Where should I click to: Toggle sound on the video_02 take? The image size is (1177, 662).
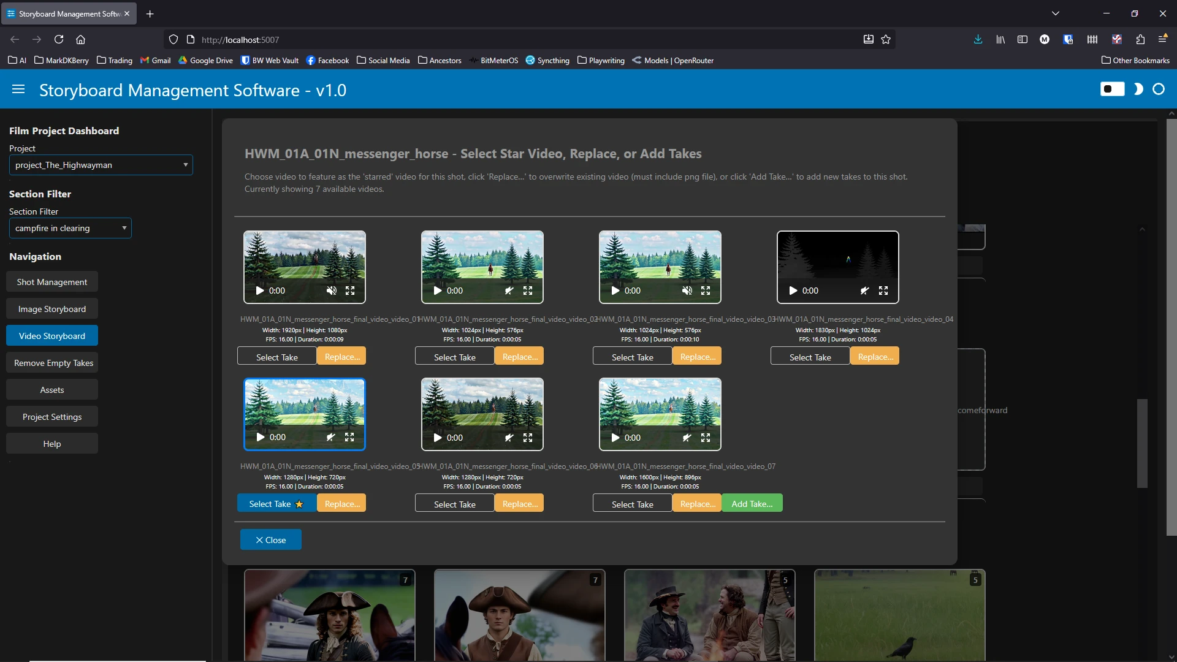coord(509,291)
